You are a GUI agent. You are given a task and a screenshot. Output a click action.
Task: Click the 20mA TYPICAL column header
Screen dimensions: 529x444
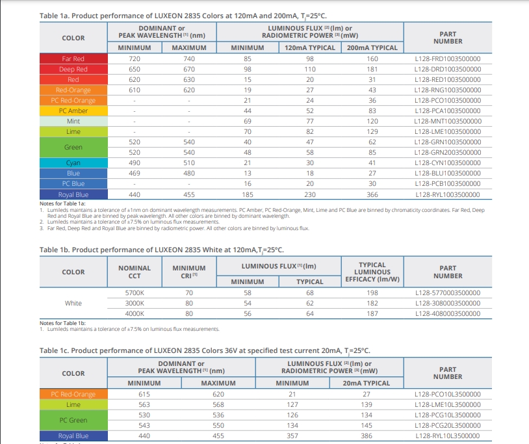click(x=367, y=384)
